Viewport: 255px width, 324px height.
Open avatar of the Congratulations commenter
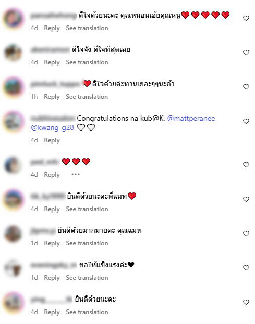click(14, 121)
